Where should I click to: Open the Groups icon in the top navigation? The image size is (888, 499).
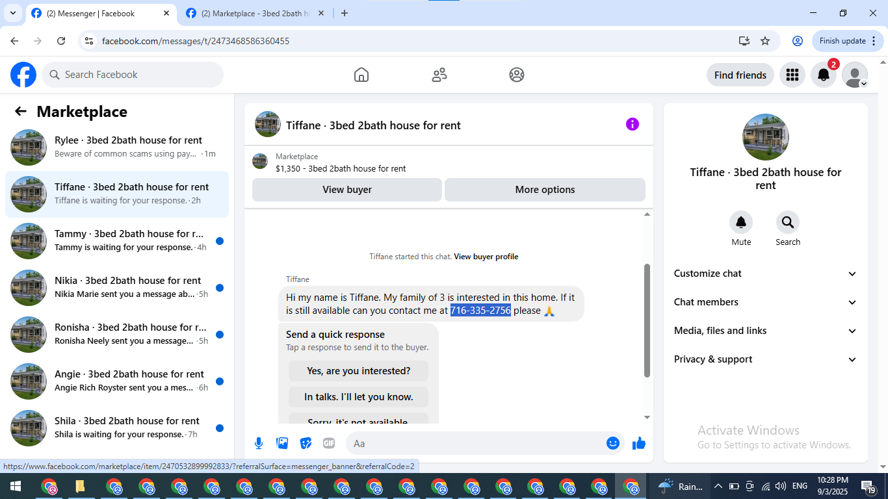click(517, 75)
